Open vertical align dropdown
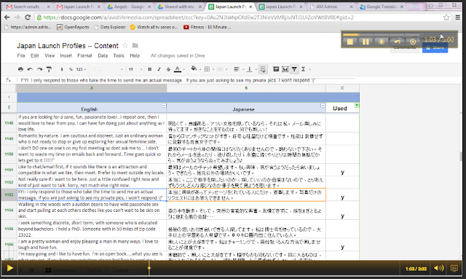The height and width of the screenshot is (279, 466). click(251, 69)
